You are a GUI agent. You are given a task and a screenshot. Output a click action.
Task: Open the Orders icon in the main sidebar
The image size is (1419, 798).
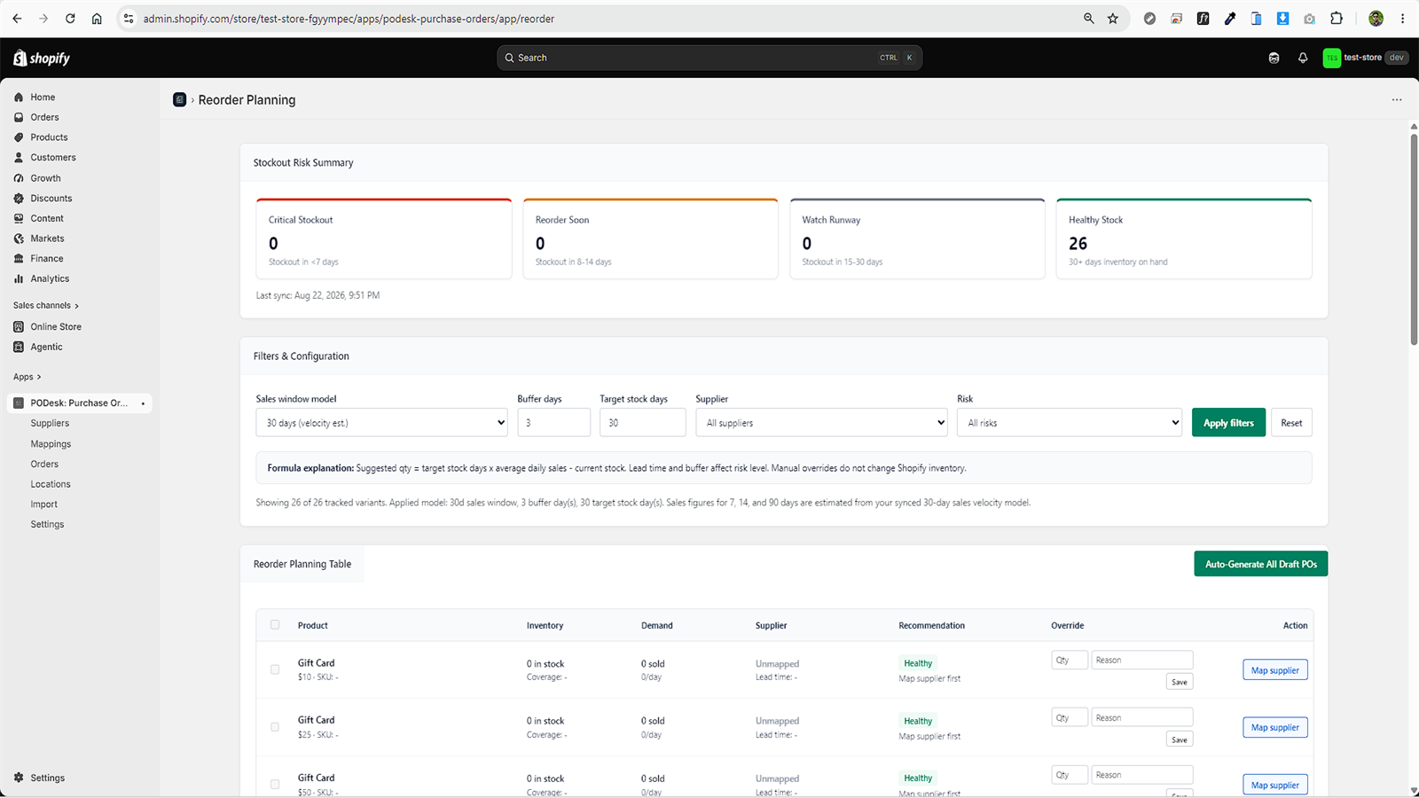click(x=19, y=117)
